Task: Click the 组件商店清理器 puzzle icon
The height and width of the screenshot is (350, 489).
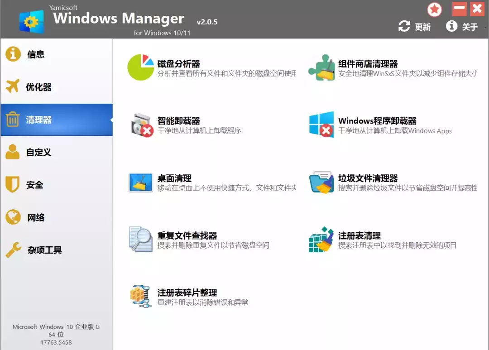Action: (321, 67)
